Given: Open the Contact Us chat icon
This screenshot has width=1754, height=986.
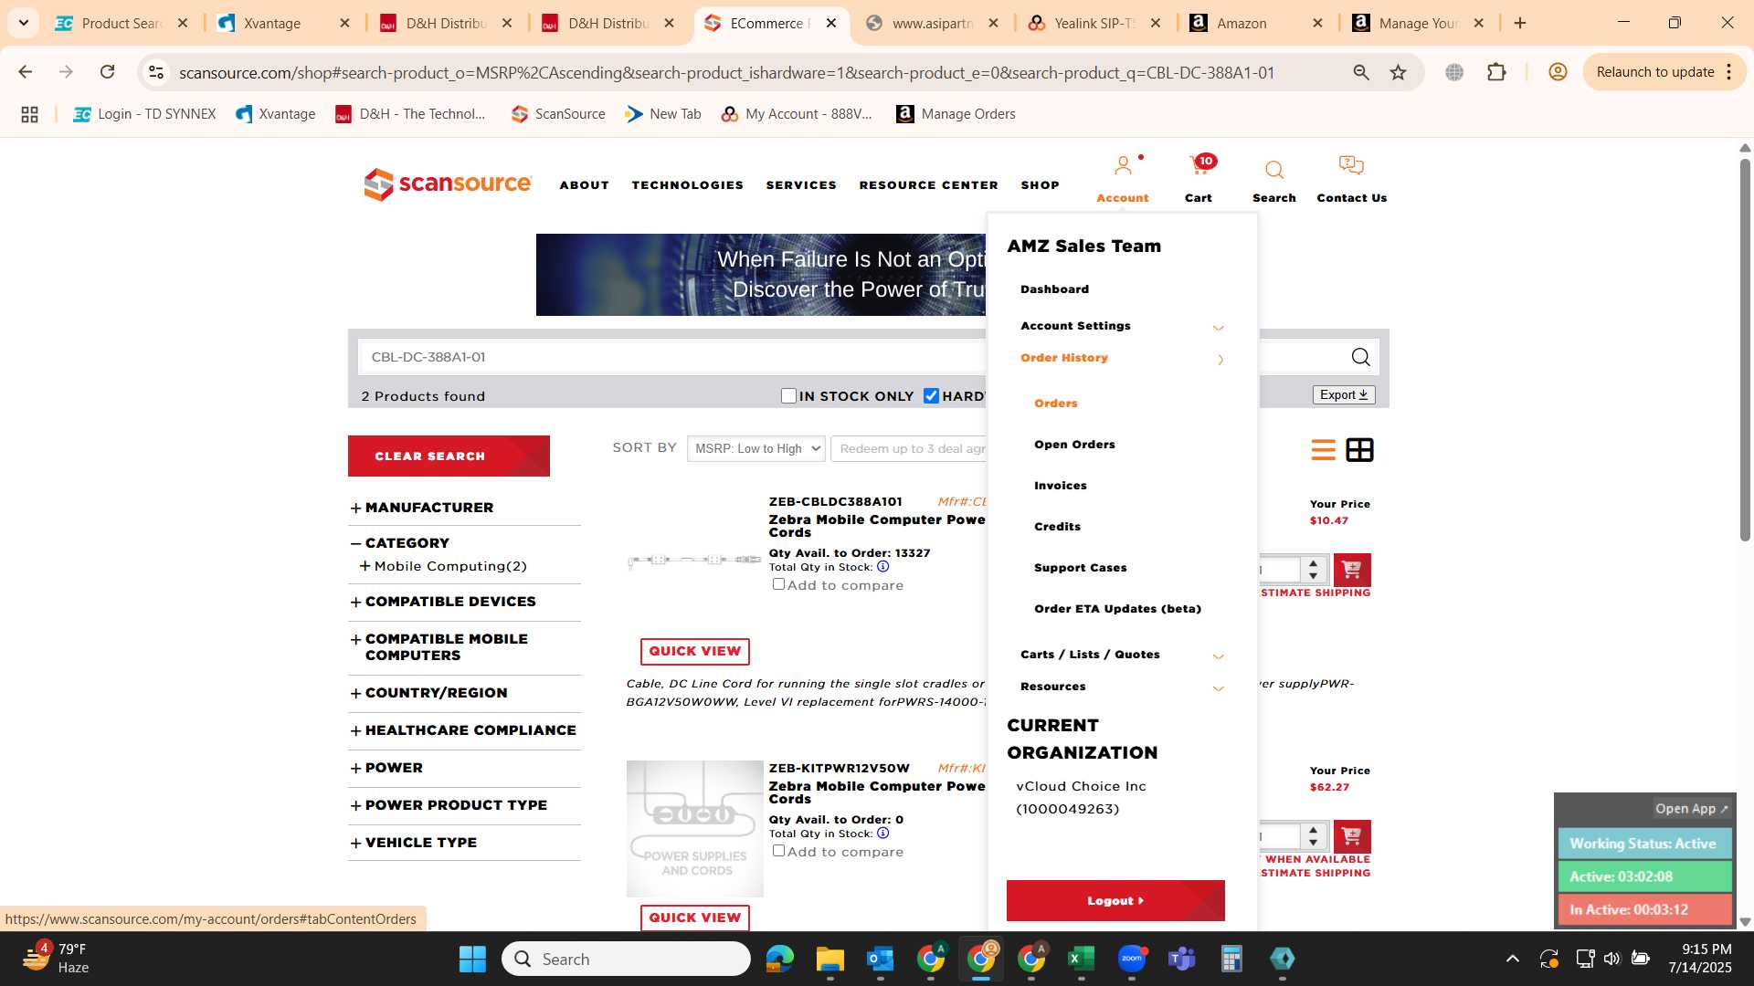Looking at the screenshot, I should (1351, 165).
